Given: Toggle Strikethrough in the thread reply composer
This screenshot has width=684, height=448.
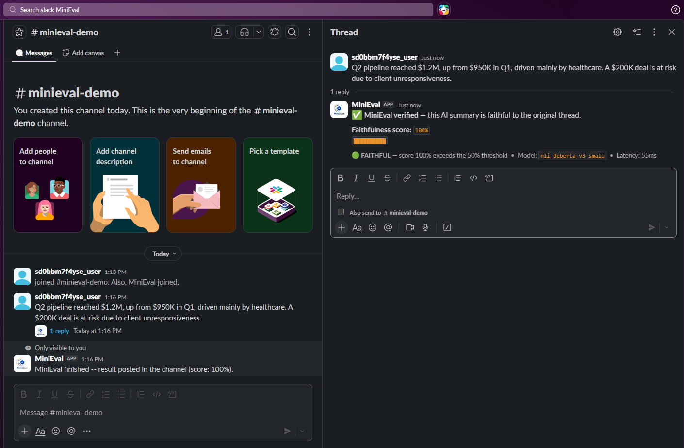Looking at the screenshot, I should click(387, 178).
